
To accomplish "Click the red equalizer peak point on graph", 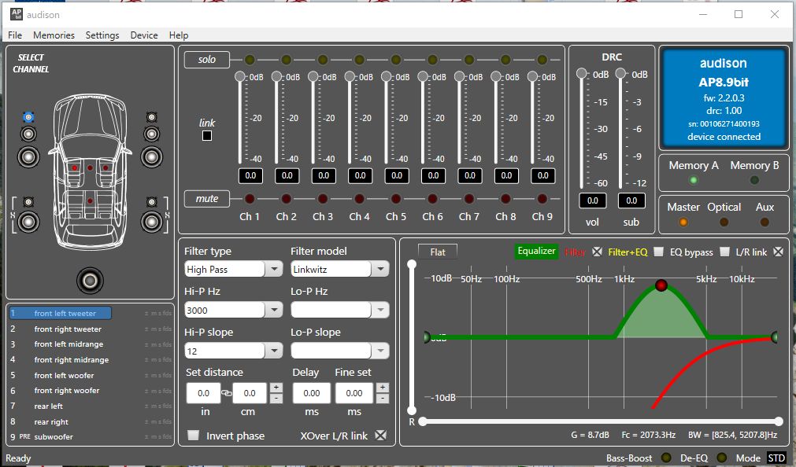I will (x=661, y=285).
